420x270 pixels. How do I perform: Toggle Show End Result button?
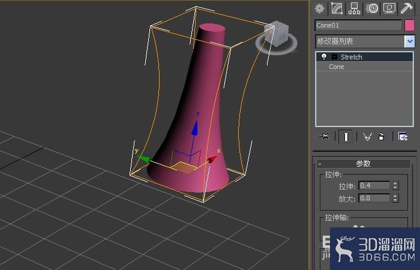346,137
